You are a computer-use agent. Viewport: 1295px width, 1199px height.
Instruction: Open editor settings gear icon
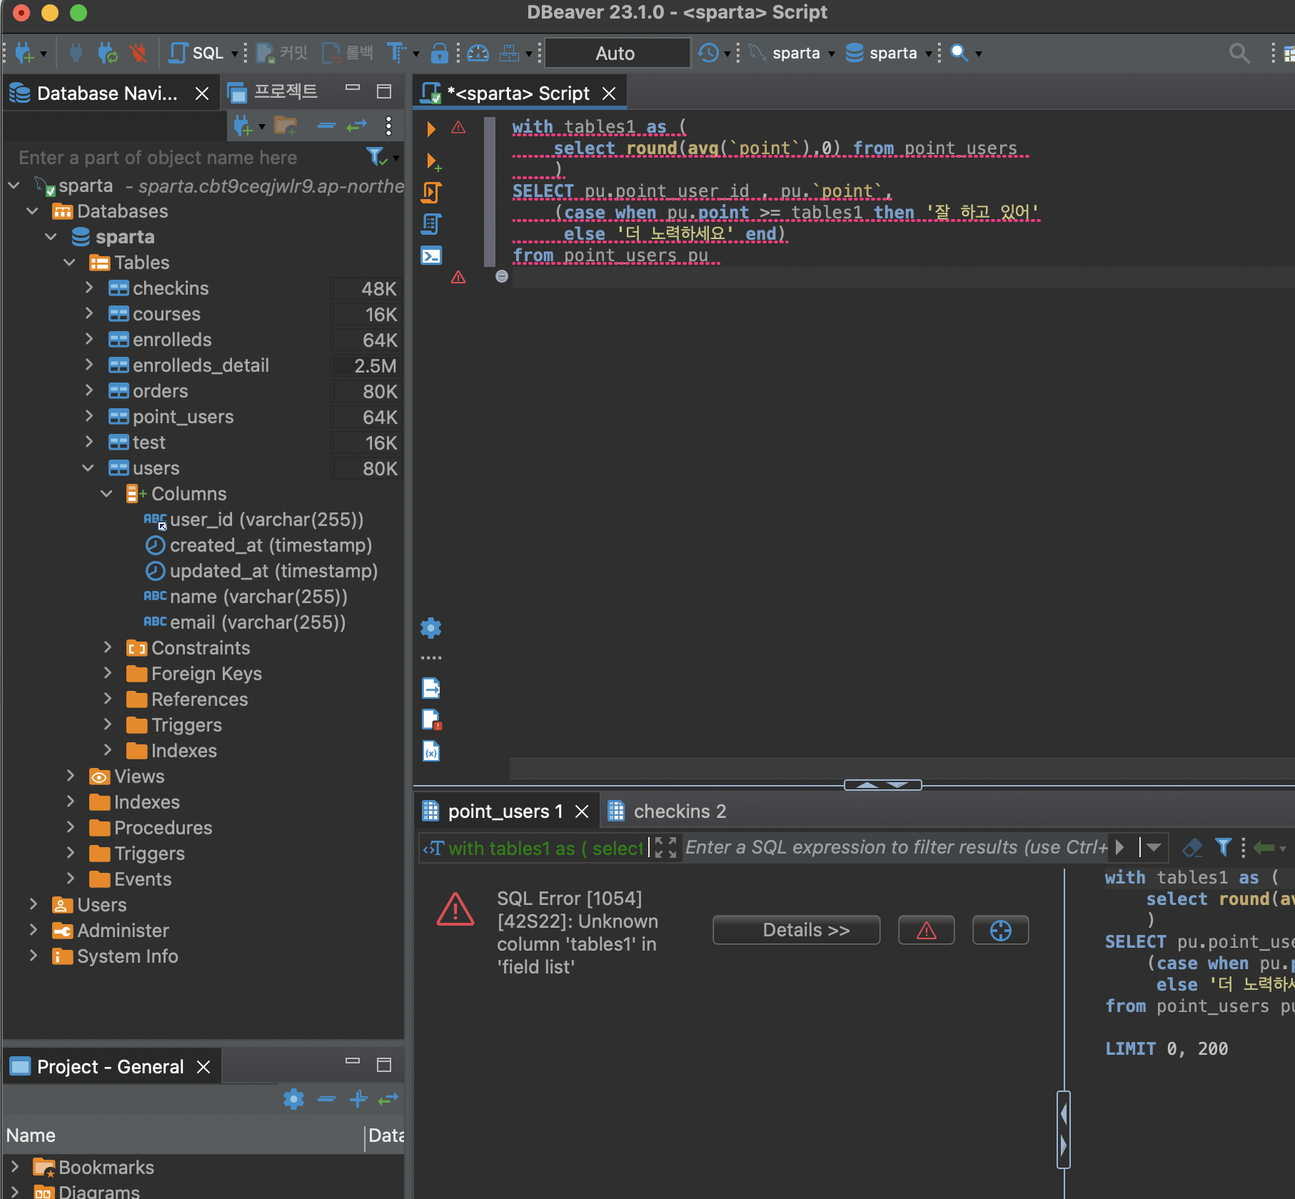pyautogui.click(x=430, y=628)
